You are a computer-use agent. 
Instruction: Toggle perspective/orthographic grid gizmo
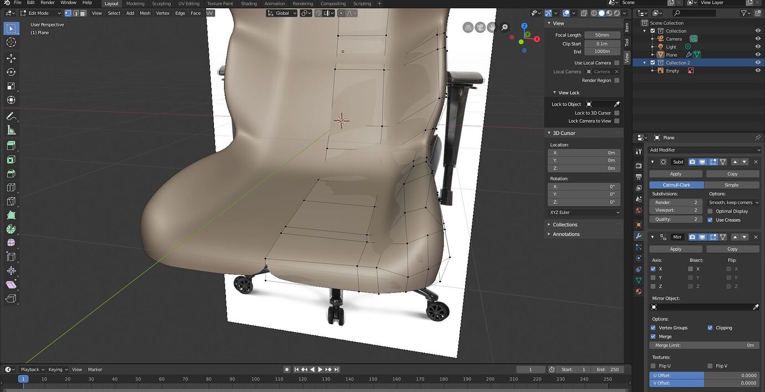pos(468,27)
